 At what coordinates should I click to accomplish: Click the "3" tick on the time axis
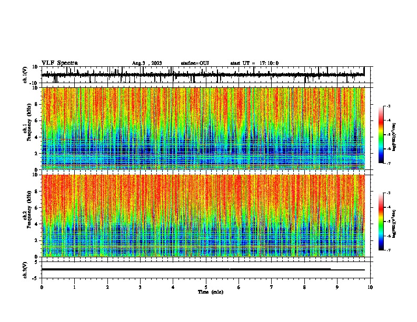point(140,287)
